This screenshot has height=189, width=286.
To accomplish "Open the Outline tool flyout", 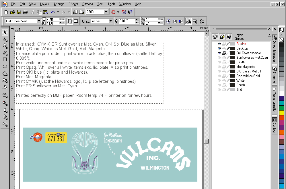I will pos(5,110).
